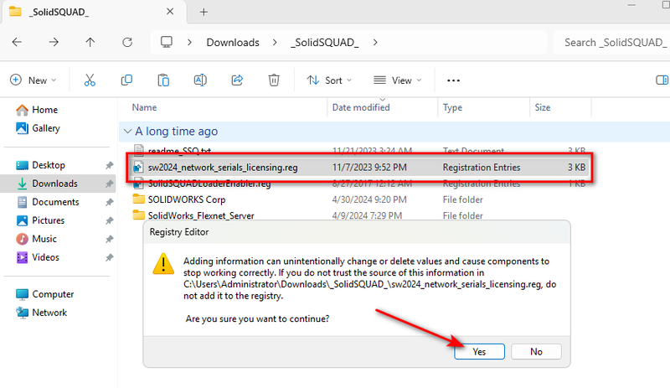The width and height of the screenshot is (670, 388).
Task: Open Pictures in navigation pane
Action: pyautogui.click(x=40, y=220)
